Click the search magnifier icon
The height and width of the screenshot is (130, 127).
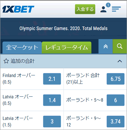tap(120, 46)
